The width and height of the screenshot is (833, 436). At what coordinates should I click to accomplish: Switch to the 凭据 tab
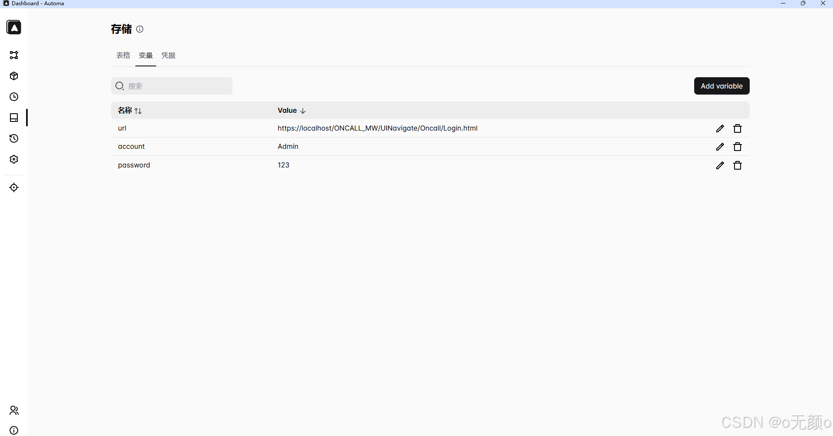click(x=168, y=56)
